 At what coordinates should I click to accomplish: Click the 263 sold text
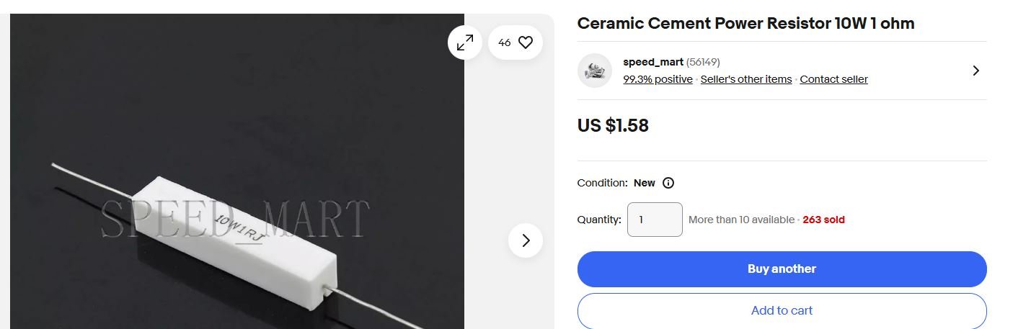click(x=823, y=220)
